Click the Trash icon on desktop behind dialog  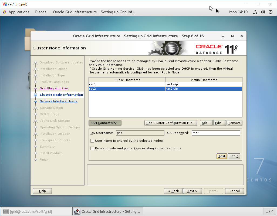29,80
